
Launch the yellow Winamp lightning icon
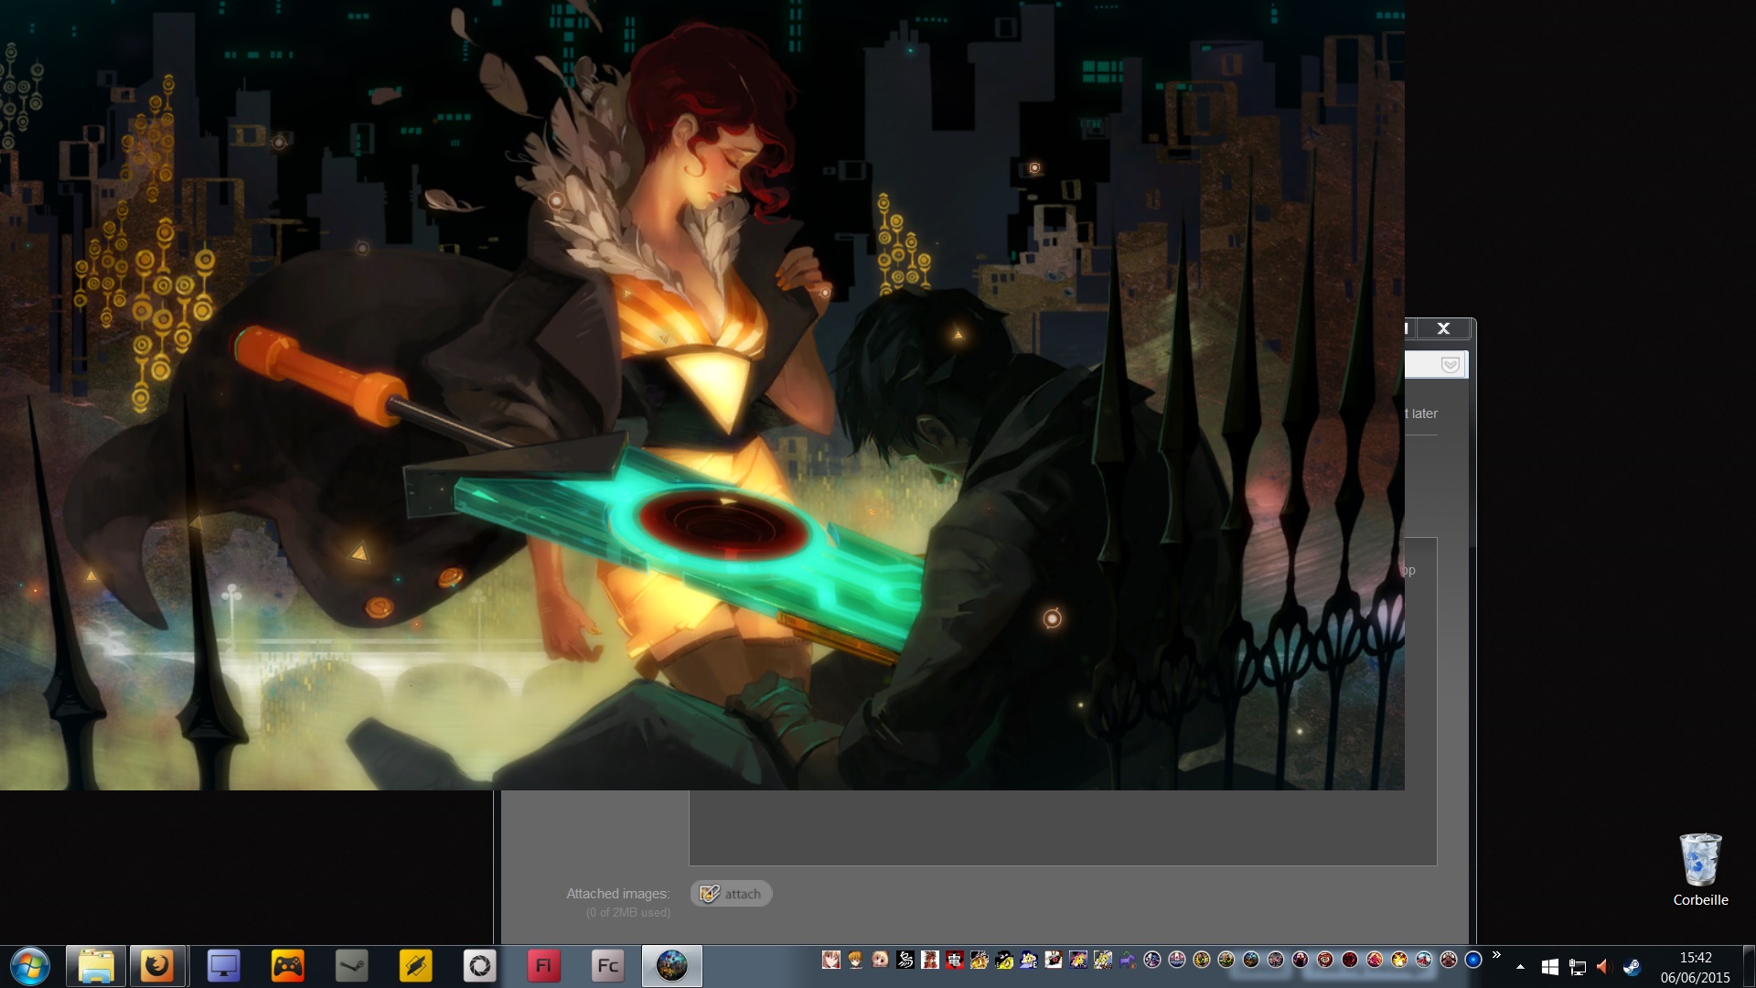(415, 966)
